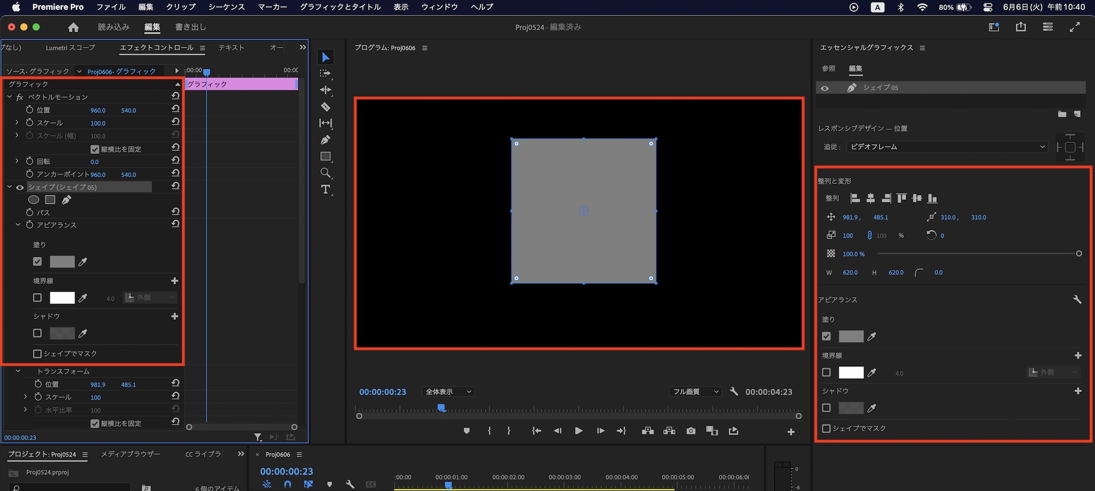Select the Ripple Edit tool
Screen dimensions: 1095x491
(x=325, y=90)
